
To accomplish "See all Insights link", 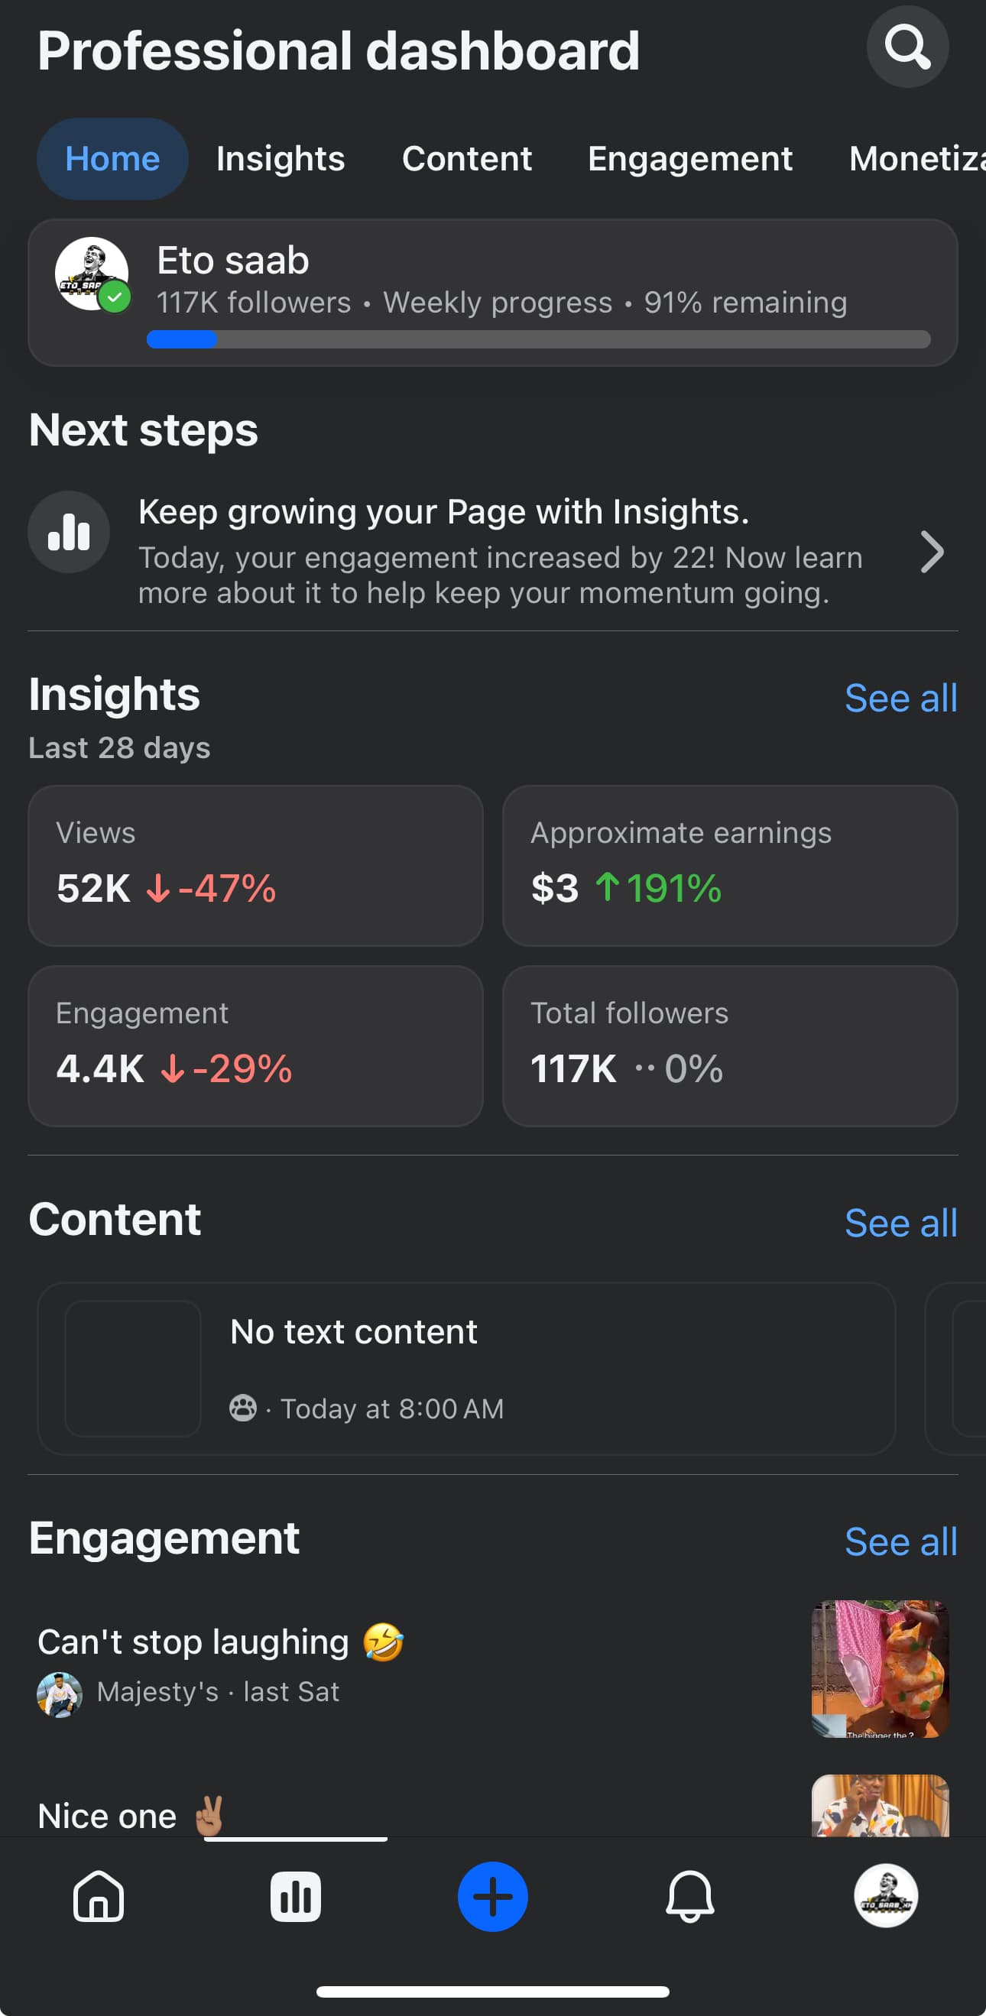I will [900, 698].
